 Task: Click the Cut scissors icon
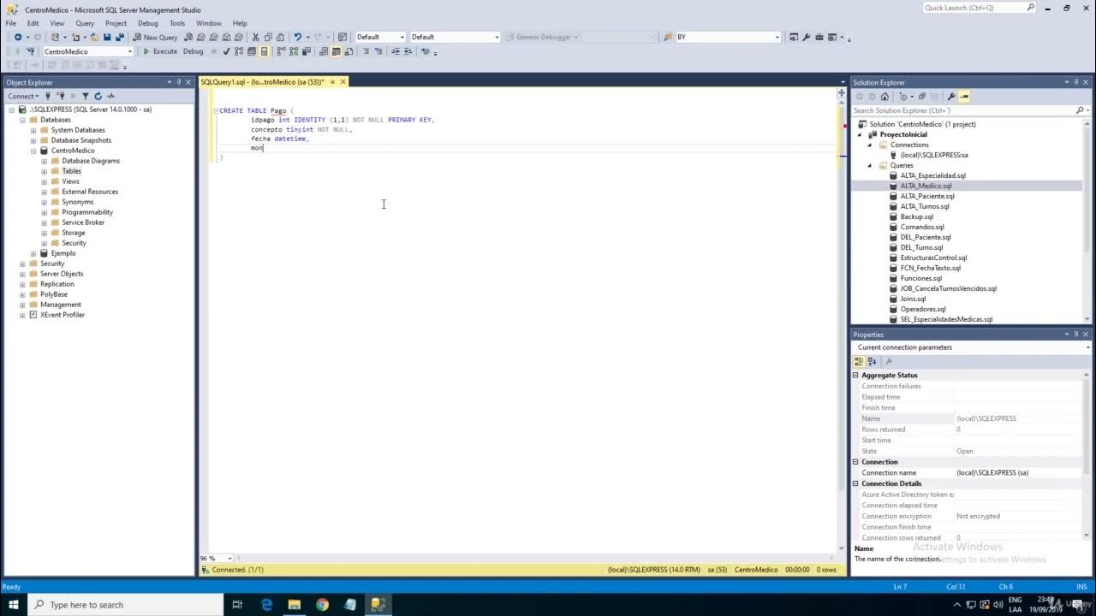(x=255, y=38)
